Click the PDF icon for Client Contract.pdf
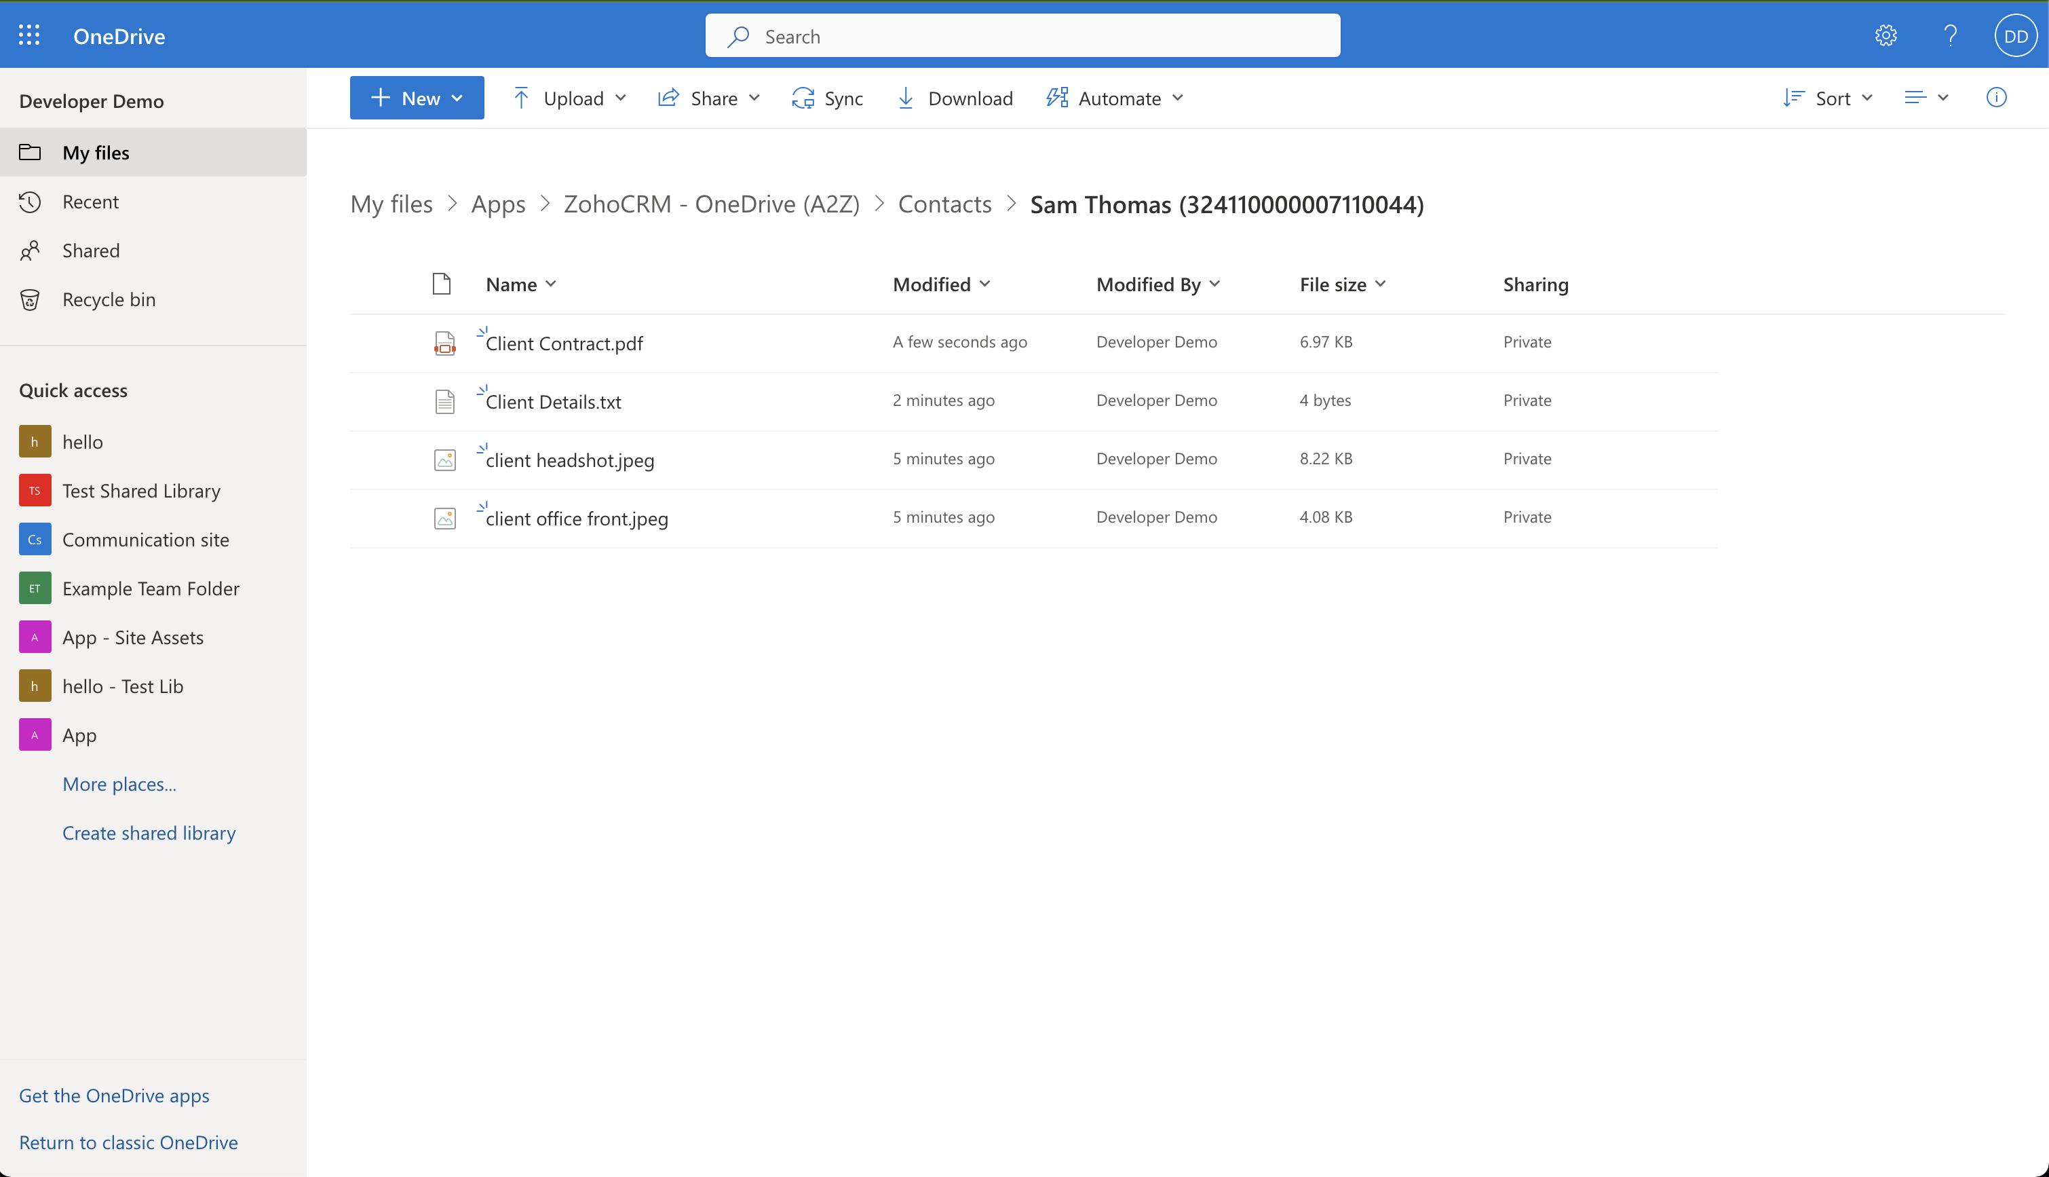 click(x=444, y=343)
